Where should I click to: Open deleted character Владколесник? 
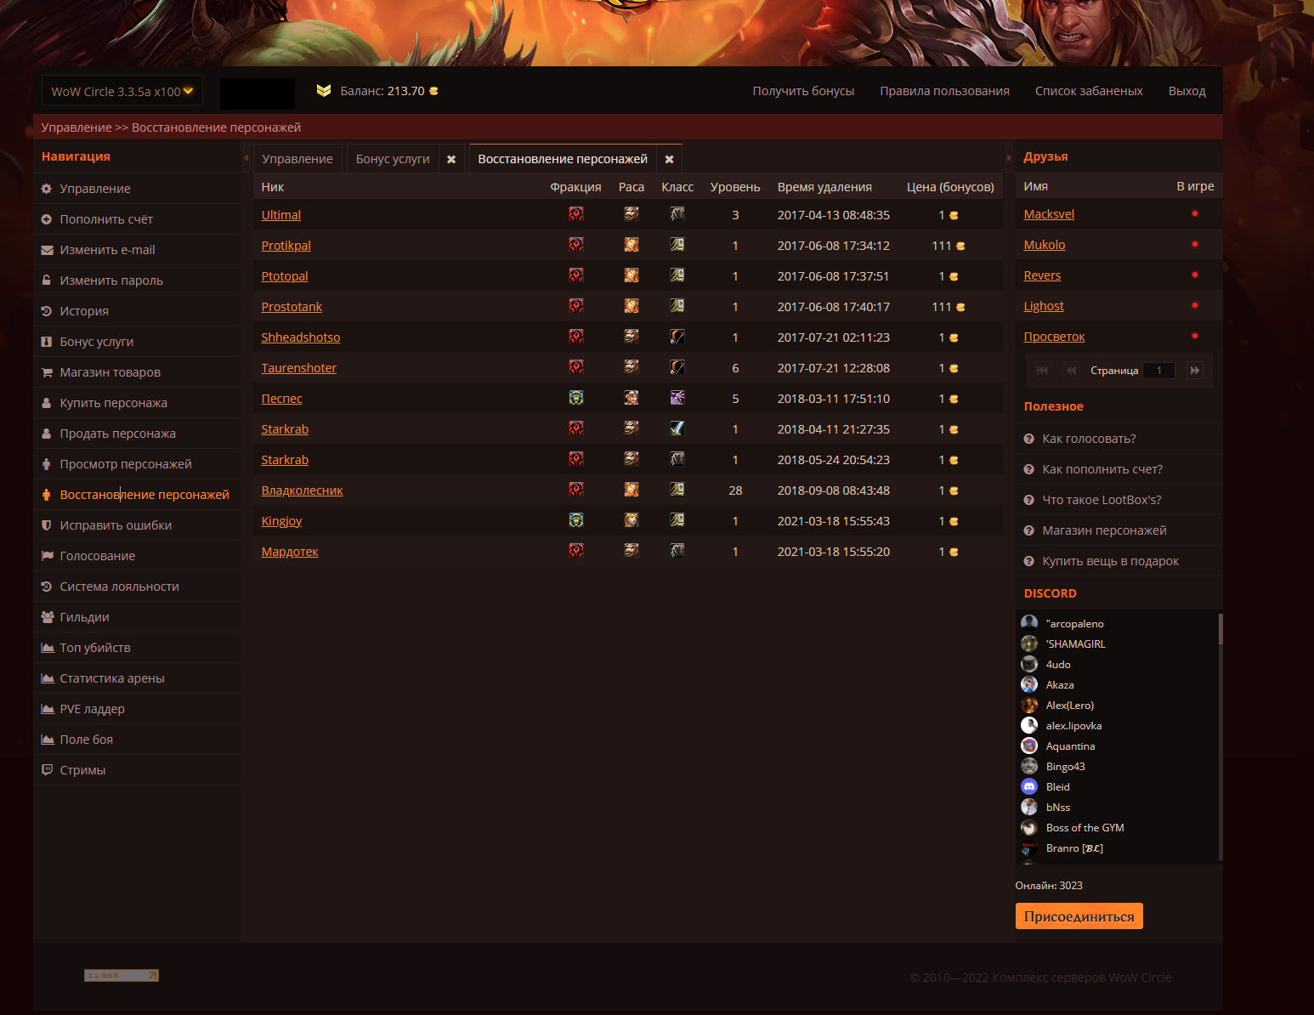(302, 490)
